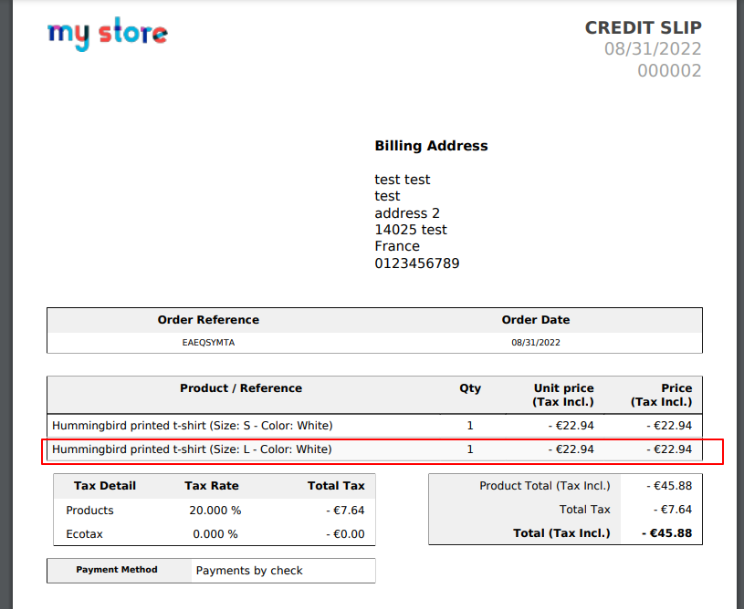Viewport: 744px width, 609px height.
Task: Click the 0.000 % ecotax rate
Action: click(215, 534)
